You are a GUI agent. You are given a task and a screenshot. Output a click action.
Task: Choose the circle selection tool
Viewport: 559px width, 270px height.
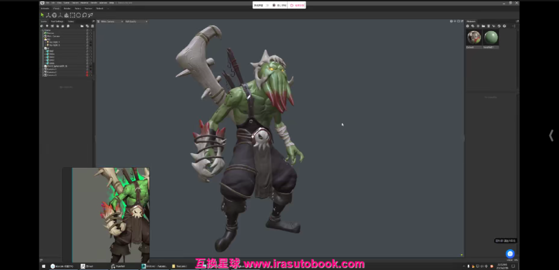pos(79,15)
